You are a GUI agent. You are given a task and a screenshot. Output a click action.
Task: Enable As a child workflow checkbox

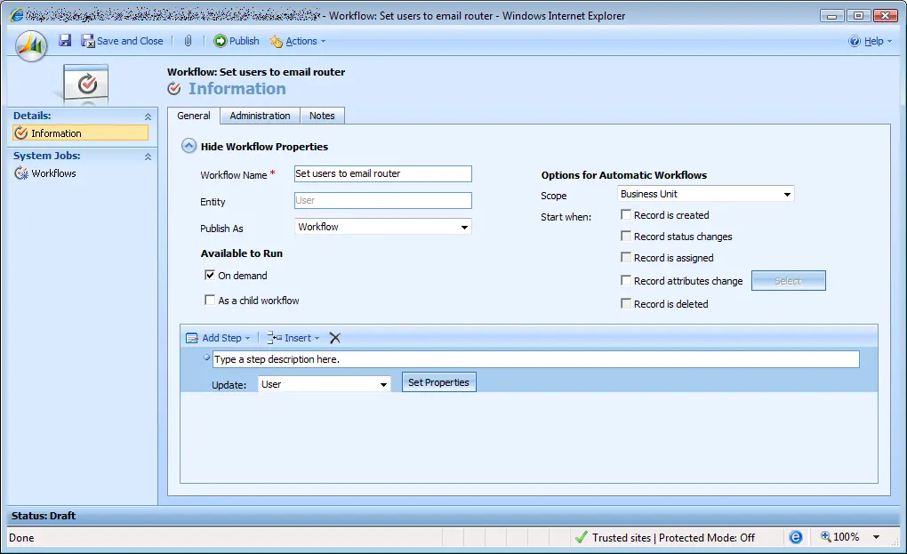[x=210, y=301]
